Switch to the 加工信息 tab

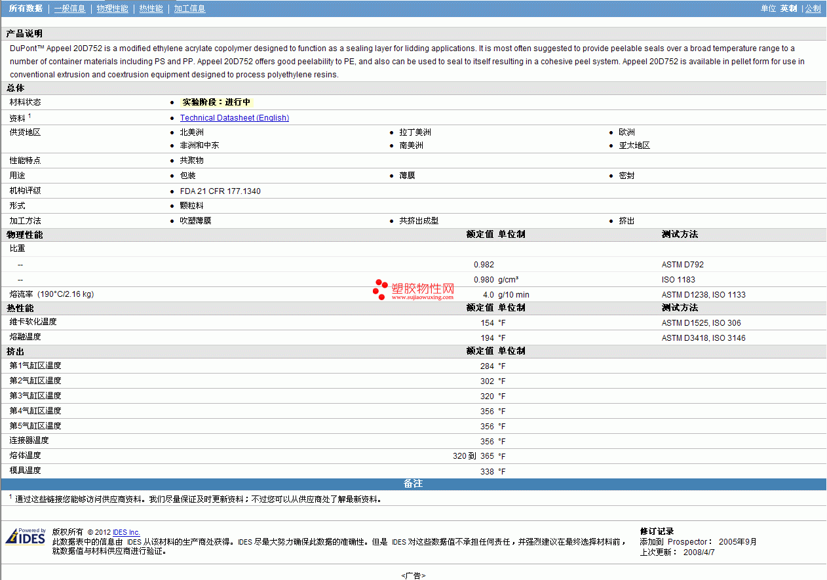coord(189,9)
